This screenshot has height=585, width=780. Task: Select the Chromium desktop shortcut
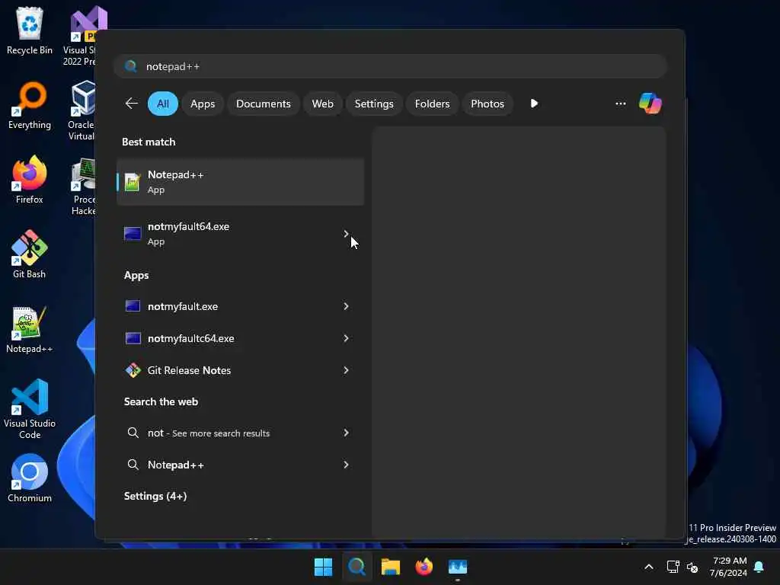tap(30, 478)
